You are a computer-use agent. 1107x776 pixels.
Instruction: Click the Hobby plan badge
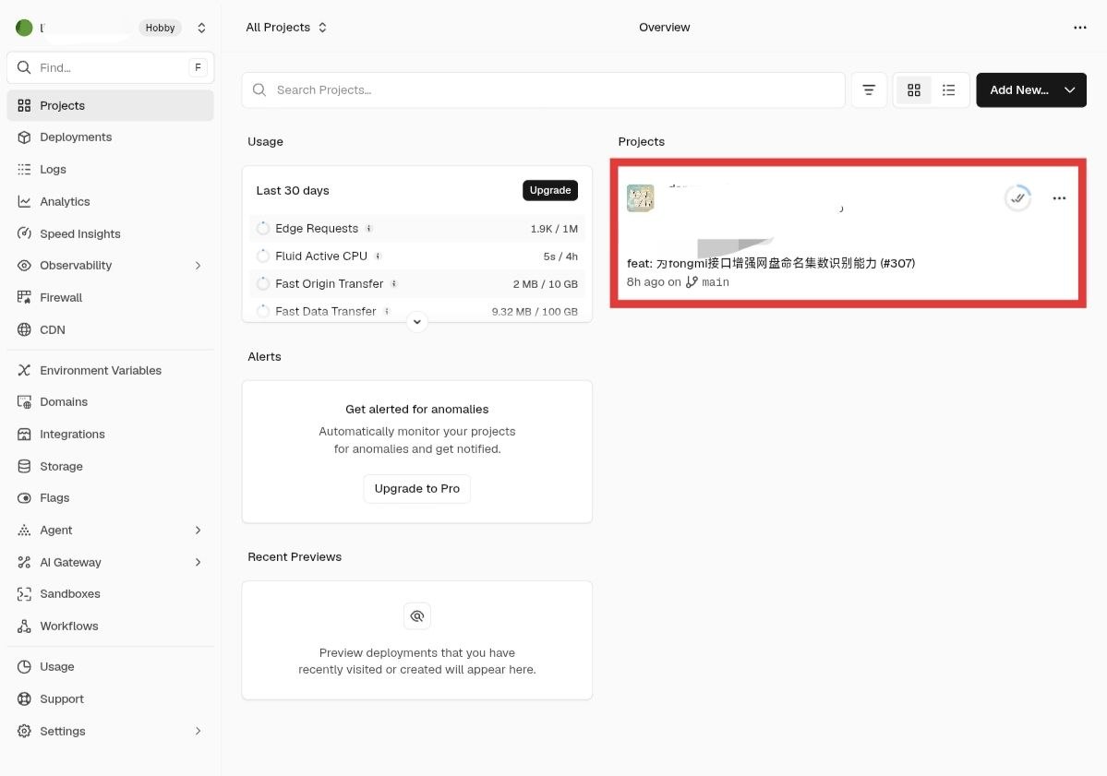coord(161,28)
